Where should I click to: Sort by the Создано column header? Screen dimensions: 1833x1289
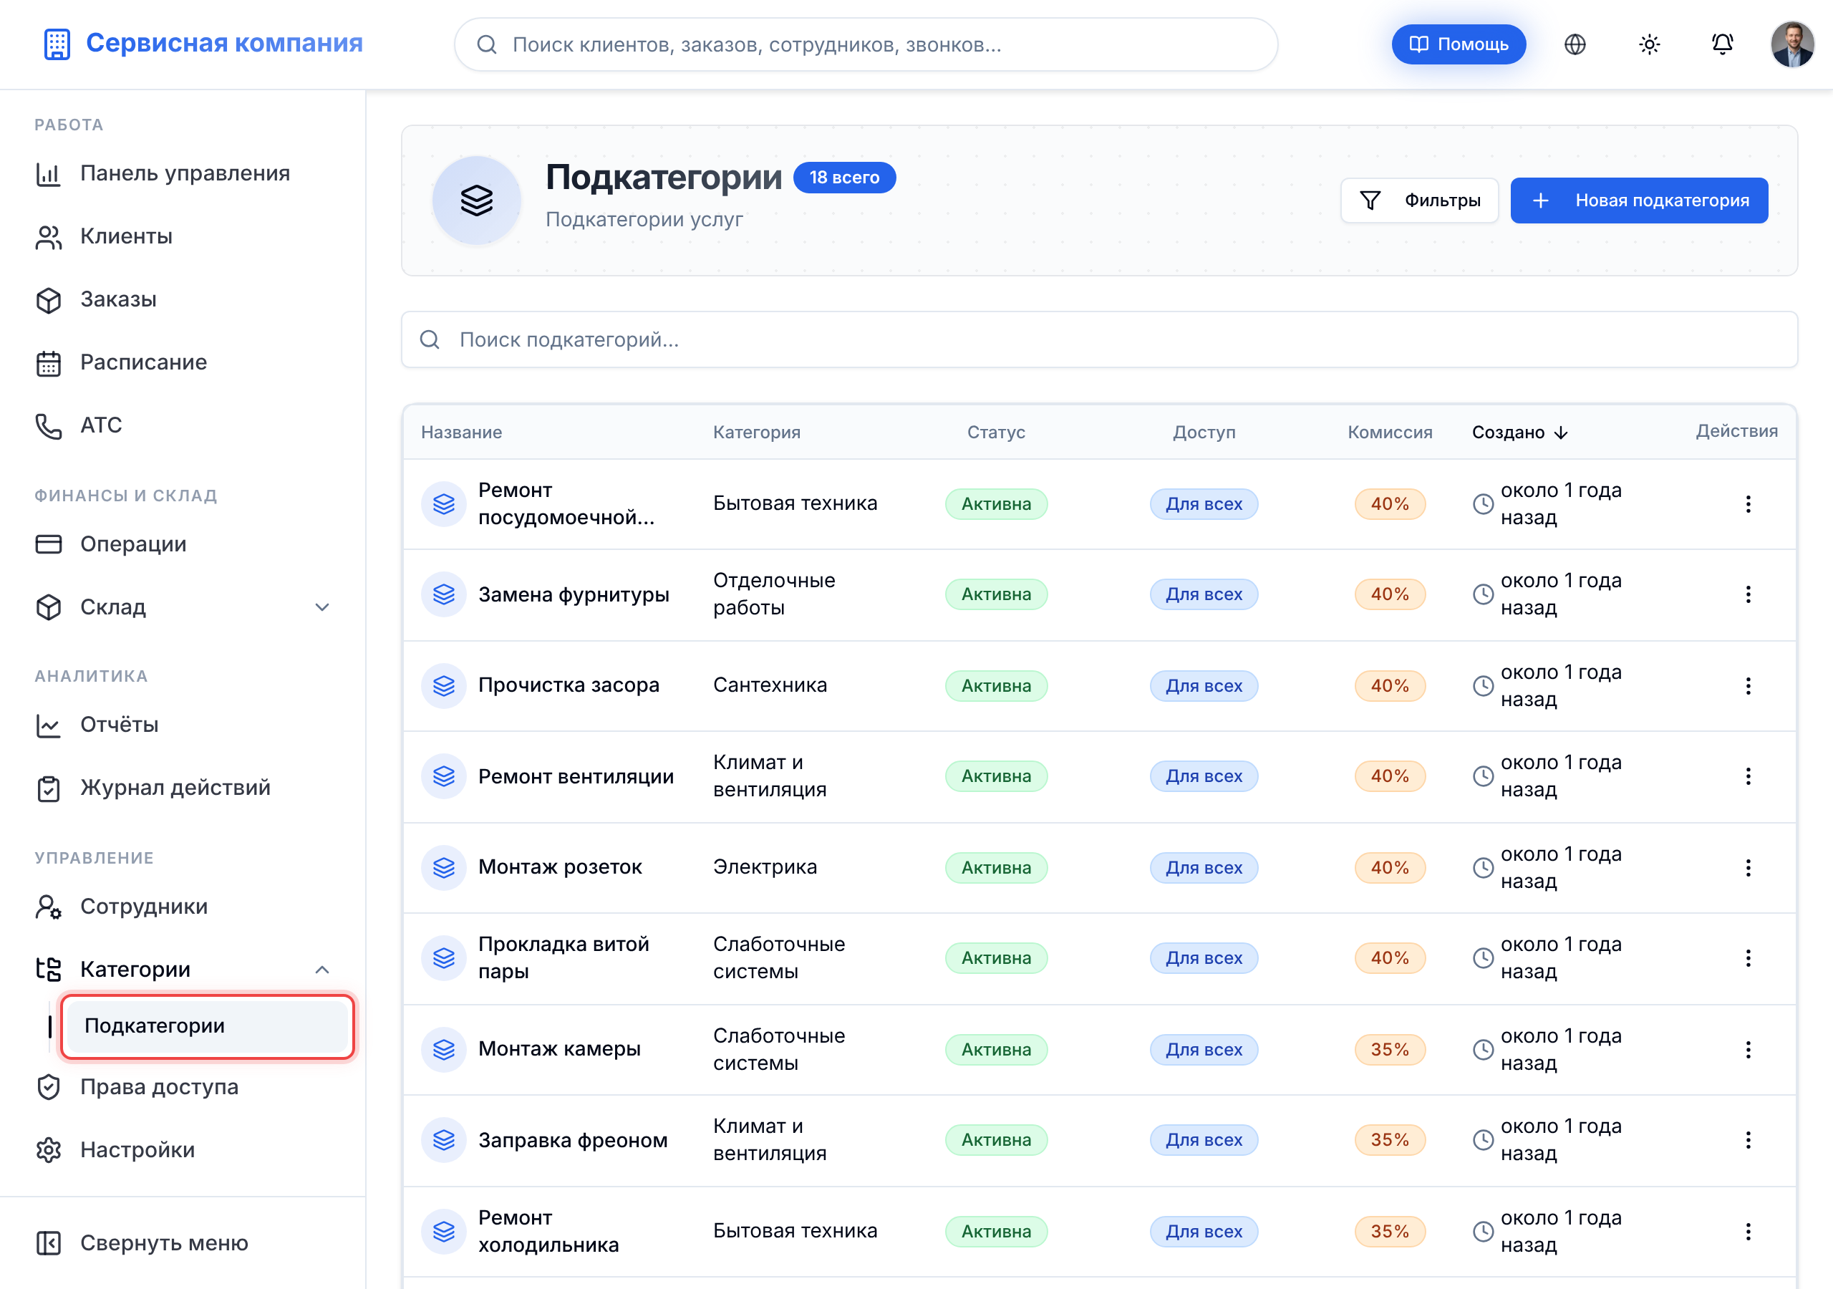click(x=1520, y=433)
